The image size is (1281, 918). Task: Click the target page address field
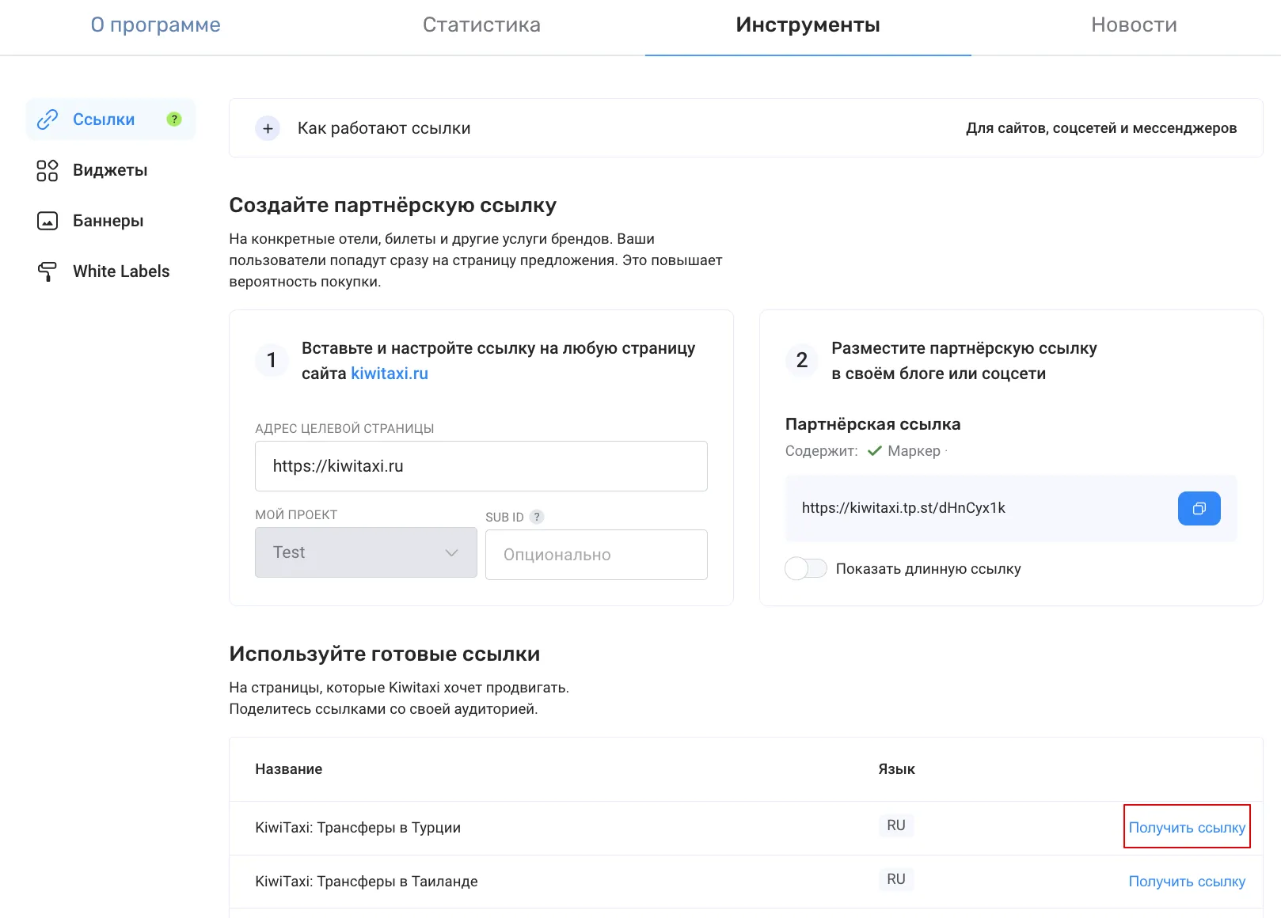[481, 466]
